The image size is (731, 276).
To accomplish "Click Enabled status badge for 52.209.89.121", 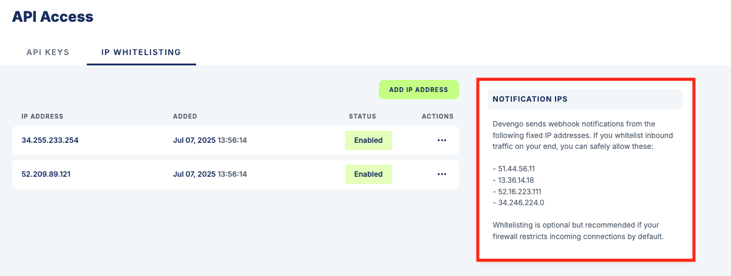I will [x=369, y=174].
